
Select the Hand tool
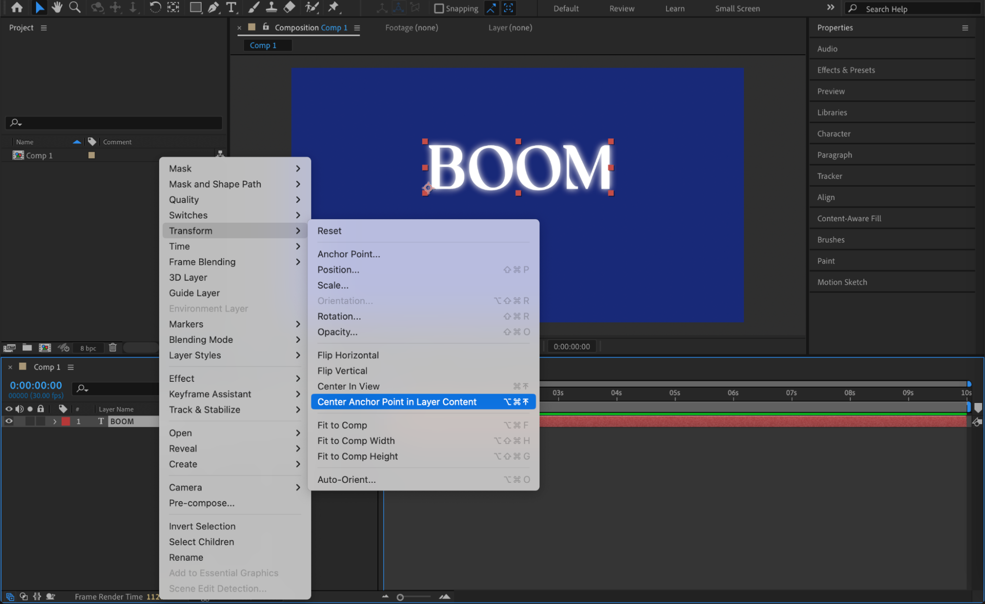pyautogui.click(x=57, y=7)
